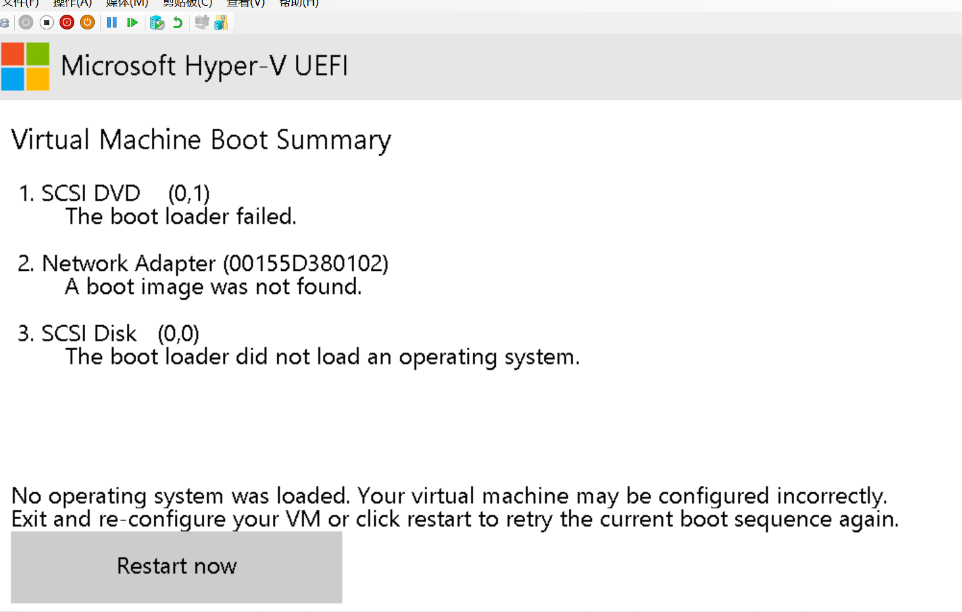Click the green Reset play icon
962x612 pixels.
click(133, 22)
